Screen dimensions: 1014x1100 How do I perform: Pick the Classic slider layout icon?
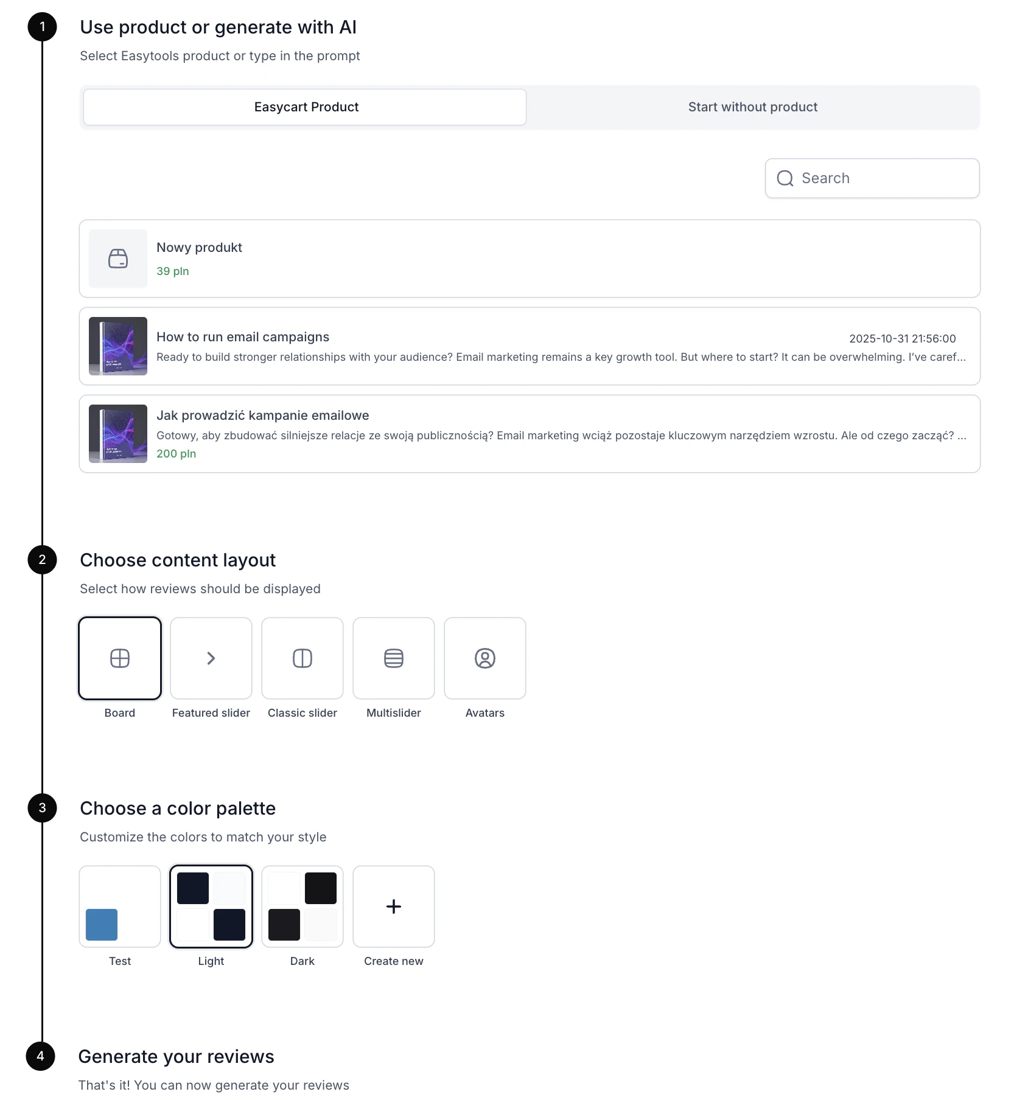pyautogui.click(x=302, y=658)
